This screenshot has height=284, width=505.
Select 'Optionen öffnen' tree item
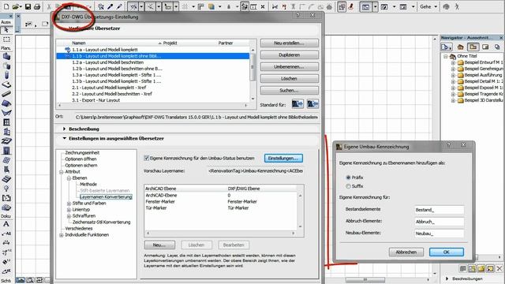[80, 159]
